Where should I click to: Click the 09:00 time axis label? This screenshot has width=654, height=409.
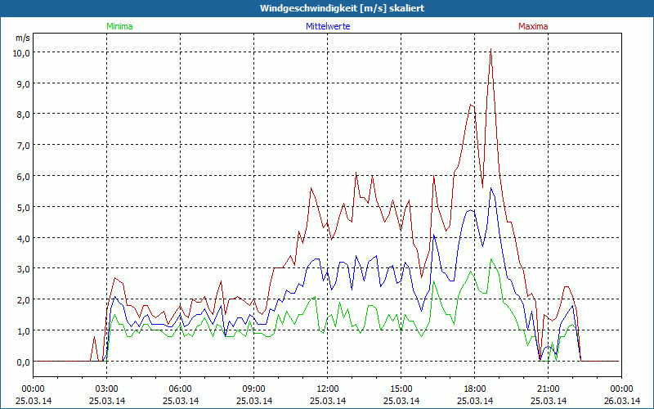point(254,389)
